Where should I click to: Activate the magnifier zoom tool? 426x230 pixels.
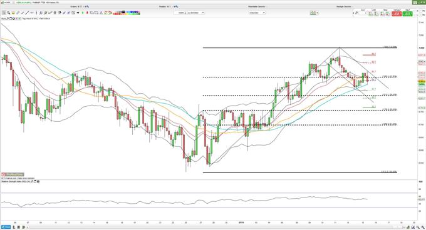pyautogui.click(x=8, y=12)
